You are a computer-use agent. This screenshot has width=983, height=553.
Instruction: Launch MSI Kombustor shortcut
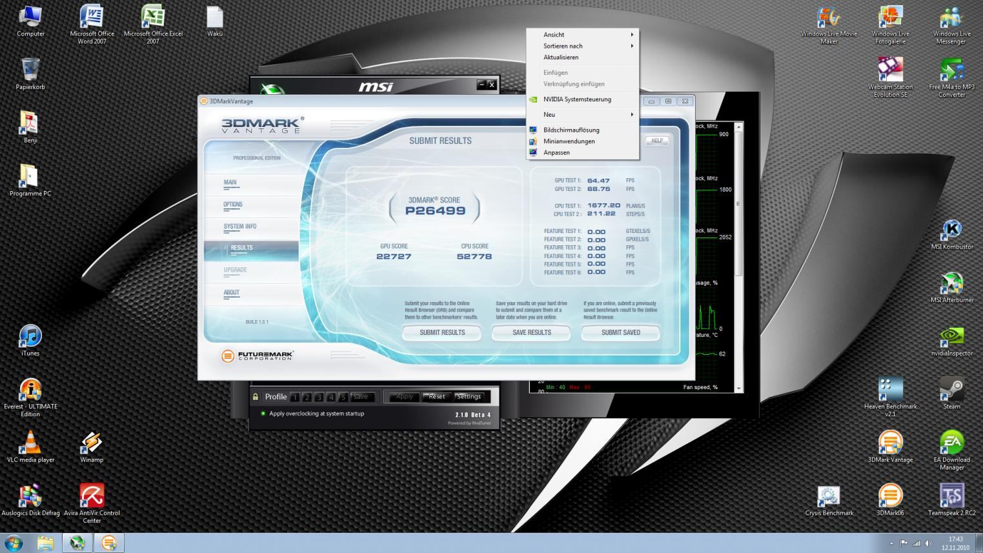[951, 234]
